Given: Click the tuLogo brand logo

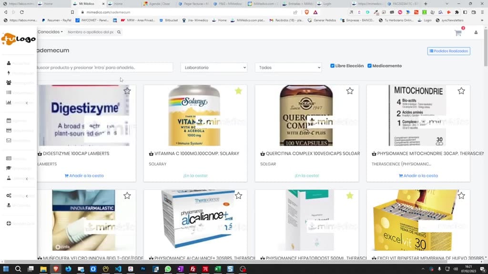Looking at the screenshot, I should tap(19, 39).
